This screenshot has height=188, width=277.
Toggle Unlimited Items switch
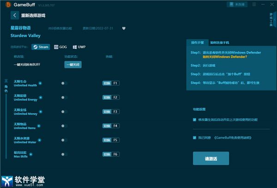[x=64, y=126]
